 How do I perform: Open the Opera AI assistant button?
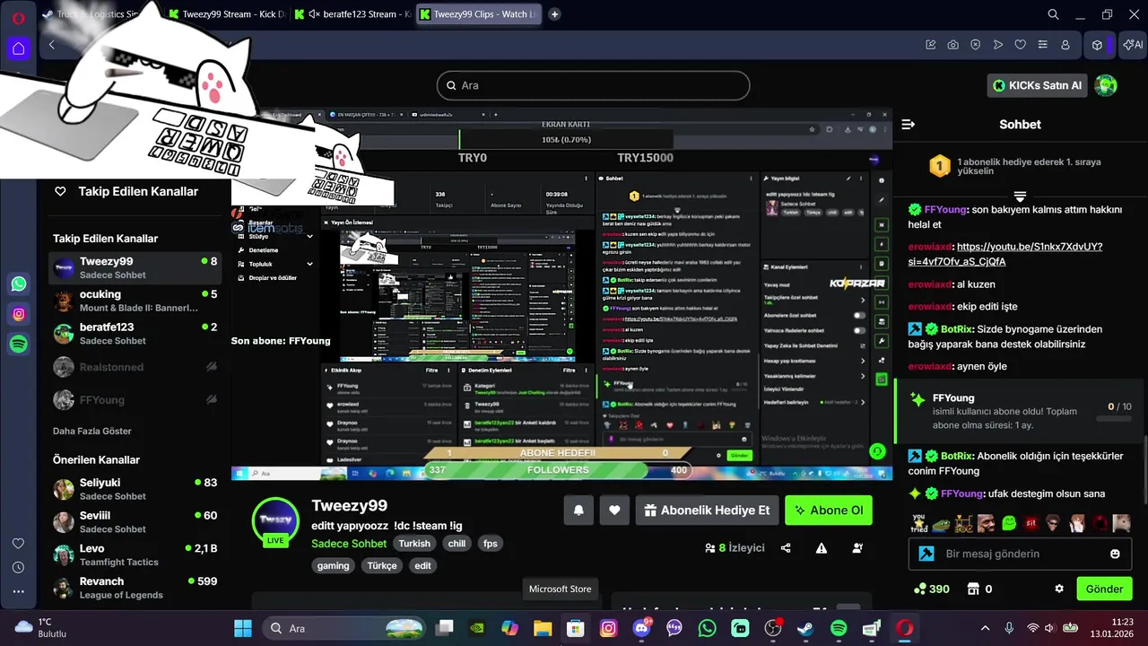pyautogui.click(x=1133, y=45)
